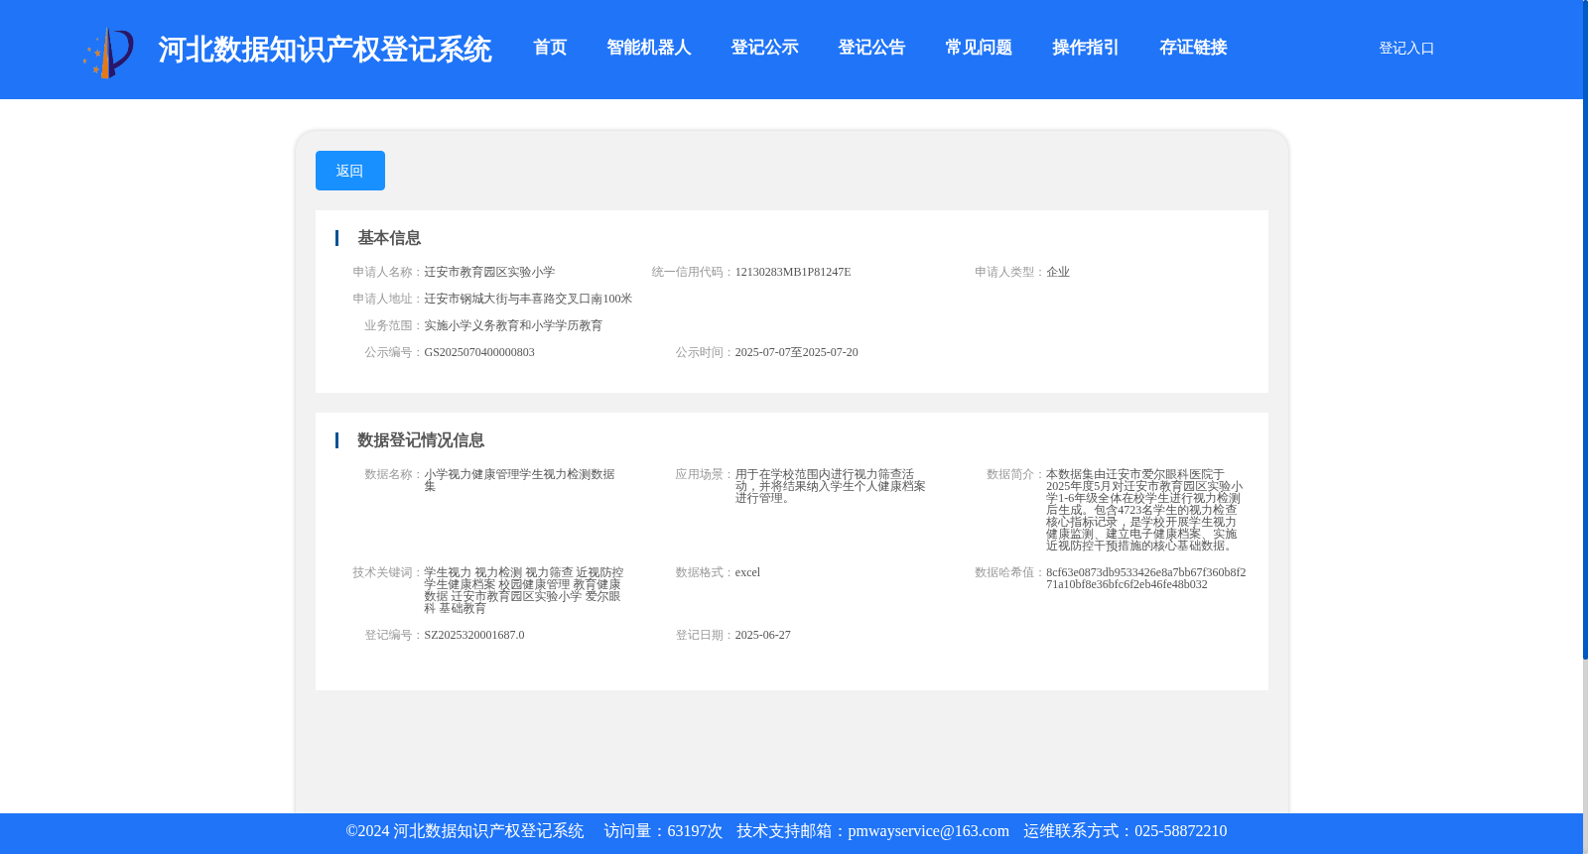Select business scope 实施小学义务教育和小学学历教育
The height and width of the screenshot is (854, 1588).
513,325
